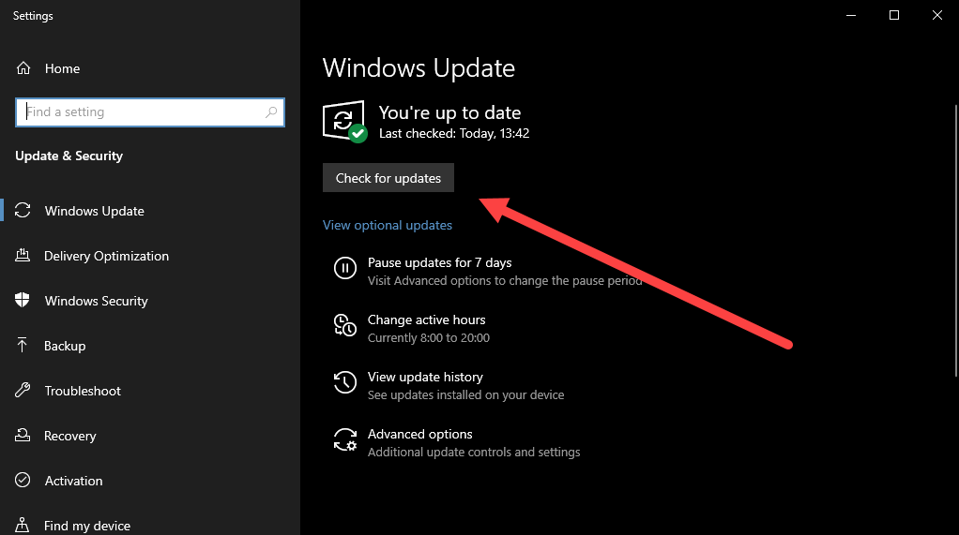
Task: Click the vertical scrollbar on the right
Action: (956, 241)
